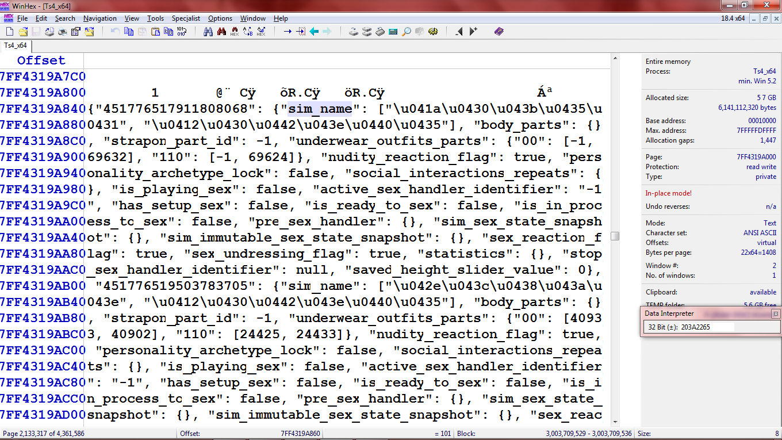782x440 pixels.
Task: Click the black next-position triangle icon
Action: point(473,32)
